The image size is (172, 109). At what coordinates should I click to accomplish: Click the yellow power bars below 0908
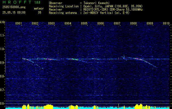point(139,106)
